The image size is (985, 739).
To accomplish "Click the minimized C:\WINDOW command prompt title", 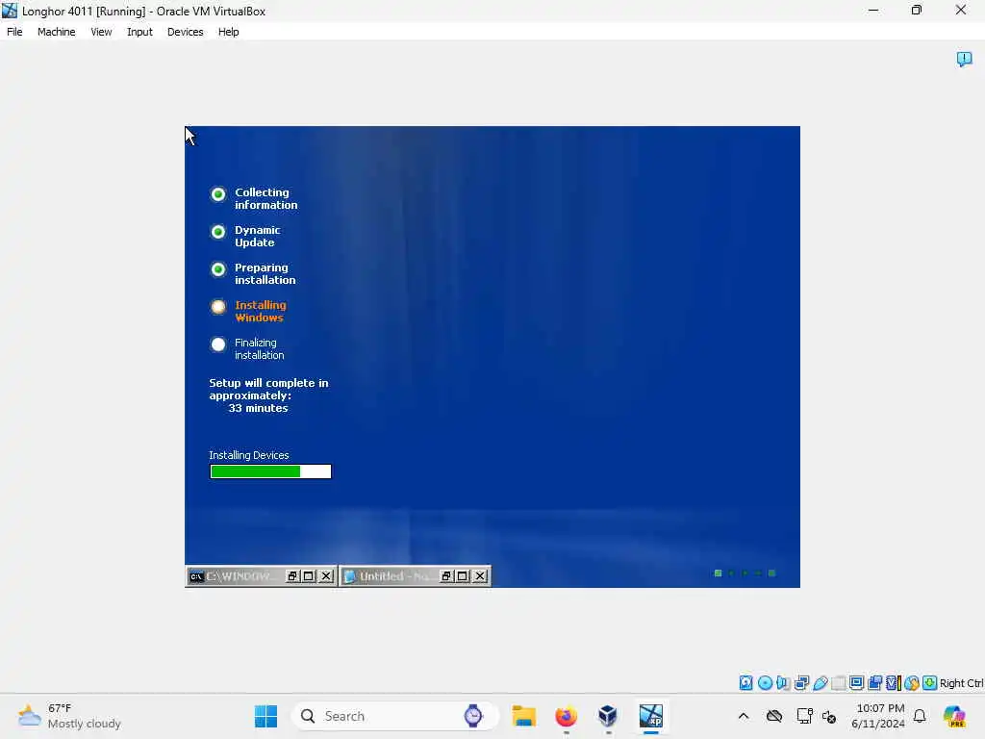I will 240,576.
